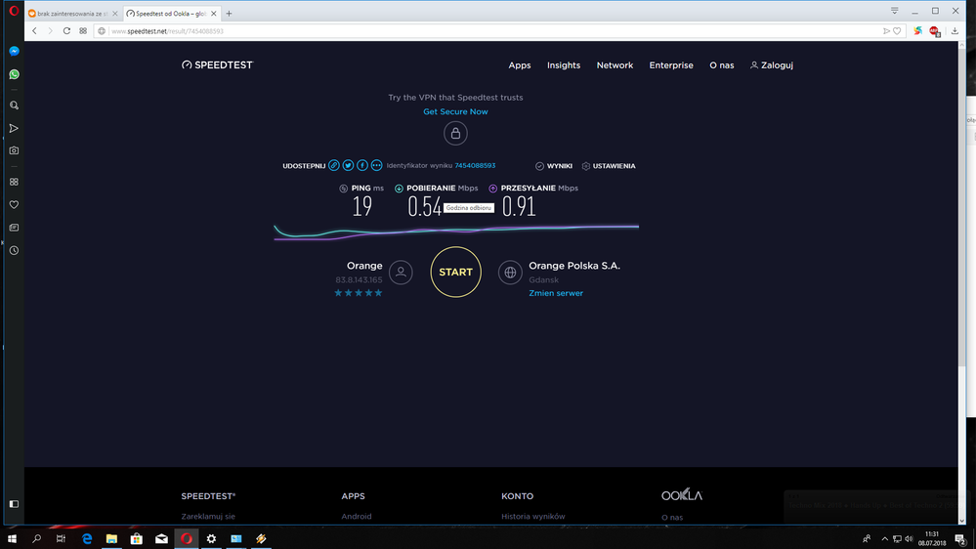
Task: Close the 'brak zainteresowania' tab
Action: pyautogui.click(x=115, y=13)
